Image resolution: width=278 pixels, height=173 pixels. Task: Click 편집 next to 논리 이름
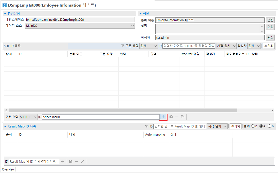click(270, 20)
